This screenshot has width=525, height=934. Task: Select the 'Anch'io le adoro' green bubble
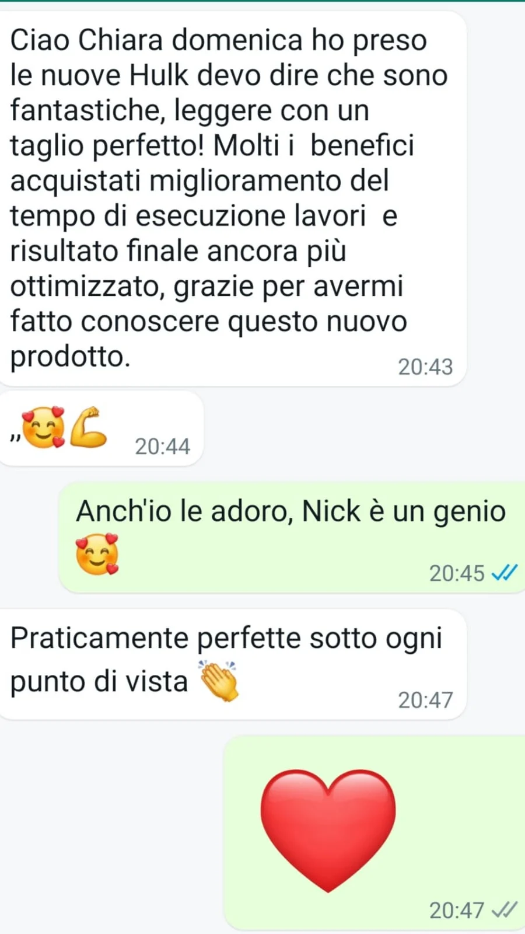click(292, 537)
